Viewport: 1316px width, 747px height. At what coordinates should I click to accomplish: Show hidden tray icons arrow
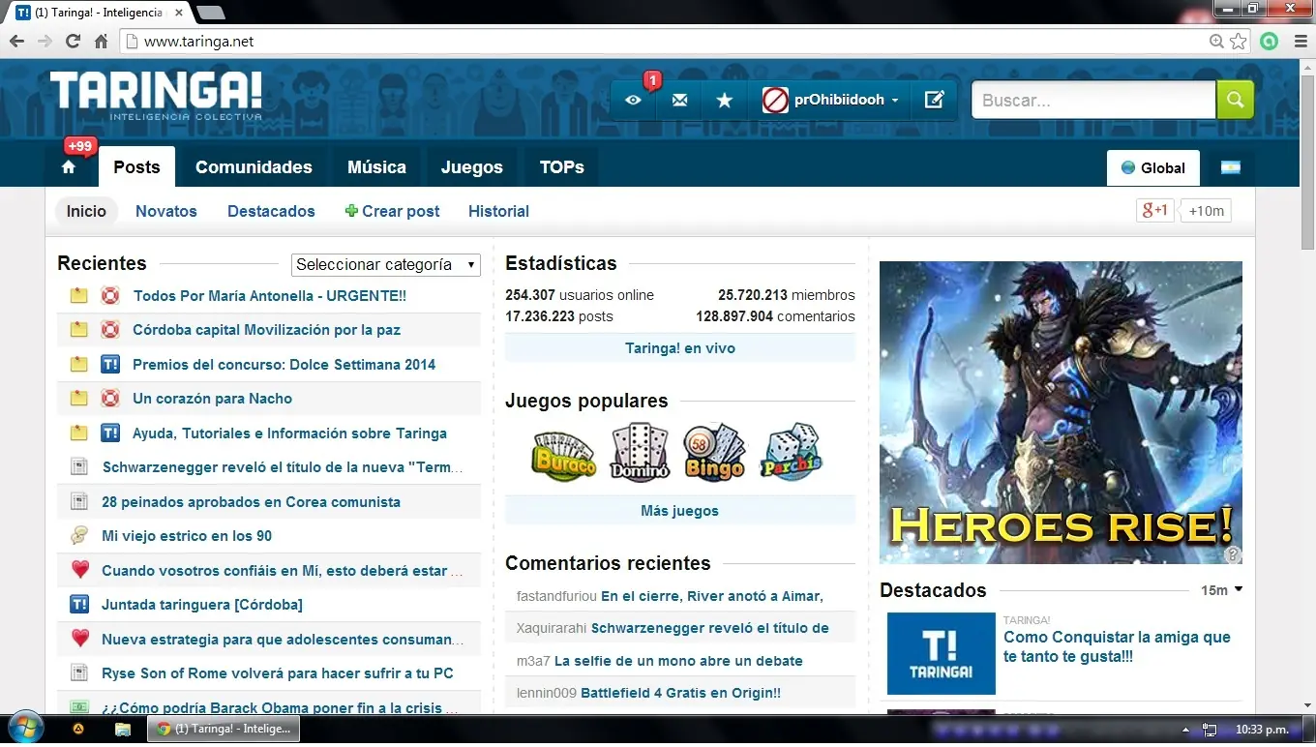[1185, 729]
